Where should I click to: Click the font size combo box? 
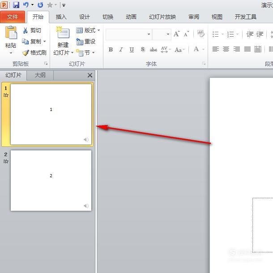162,34
